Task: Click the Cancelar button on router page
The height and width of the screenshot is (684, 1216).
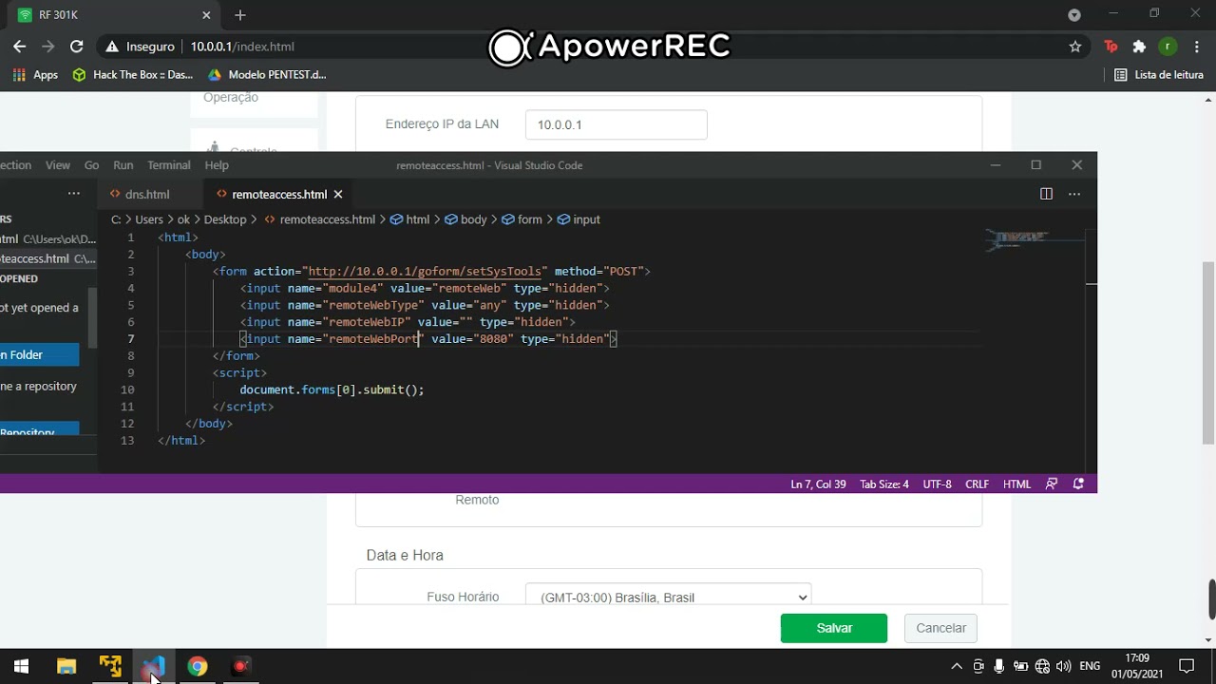Action: coord(940,628)
